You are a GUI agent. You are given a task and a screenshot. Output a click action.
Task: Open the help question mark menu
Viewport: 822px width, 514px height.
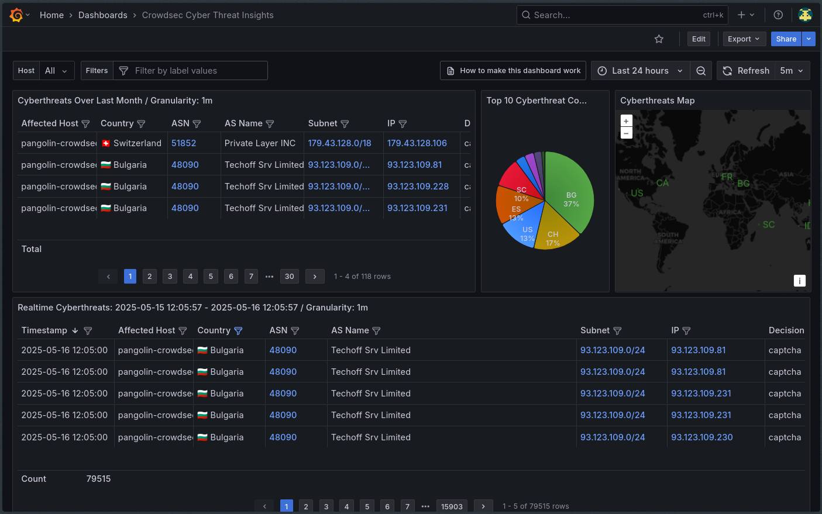pos(778,15)
